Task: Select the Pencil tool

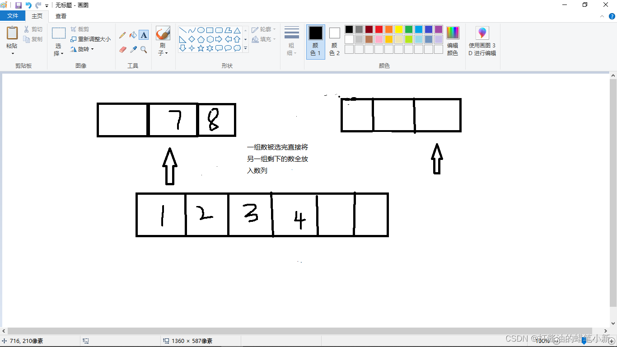Action: pos(122,35)
